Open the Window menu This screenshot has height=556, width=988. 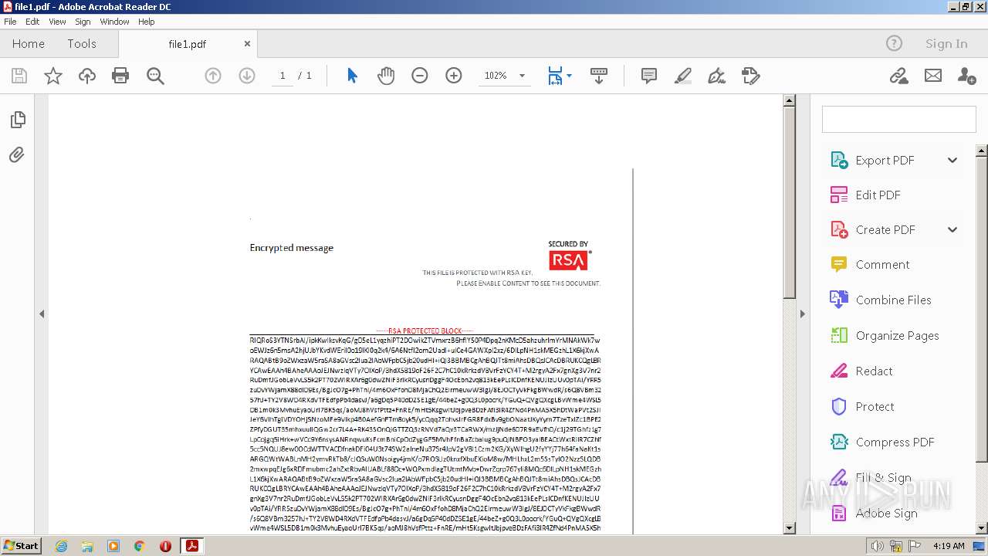click(x=114, y=22)
